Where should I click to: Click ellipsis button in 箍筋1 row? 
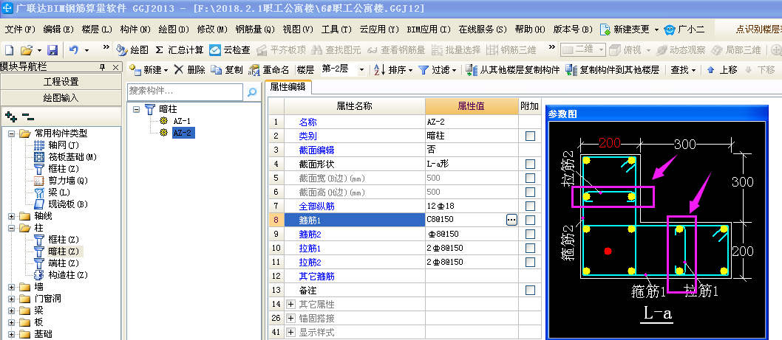click(511, 220)
